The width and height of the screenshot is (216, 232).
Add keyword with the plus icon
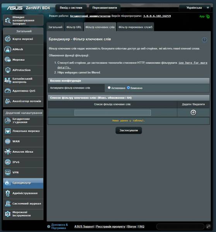pyautogui.click(x=193, y=113)
